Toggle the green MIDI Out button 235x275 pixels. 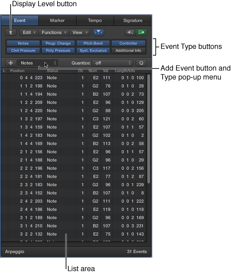(141, 33)
